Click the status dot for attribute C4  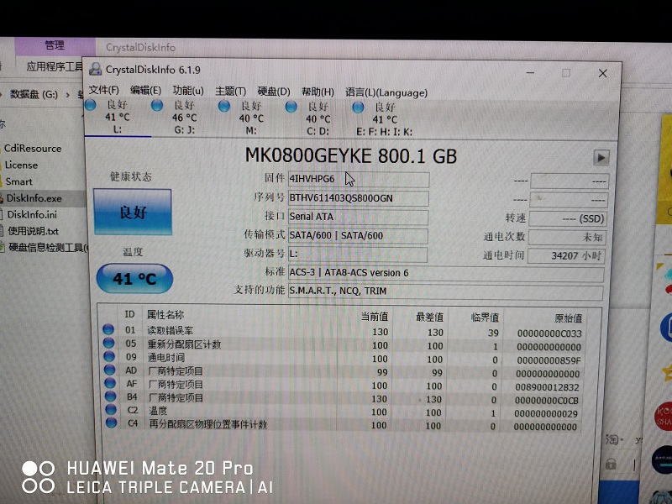[x=112, y=423]
